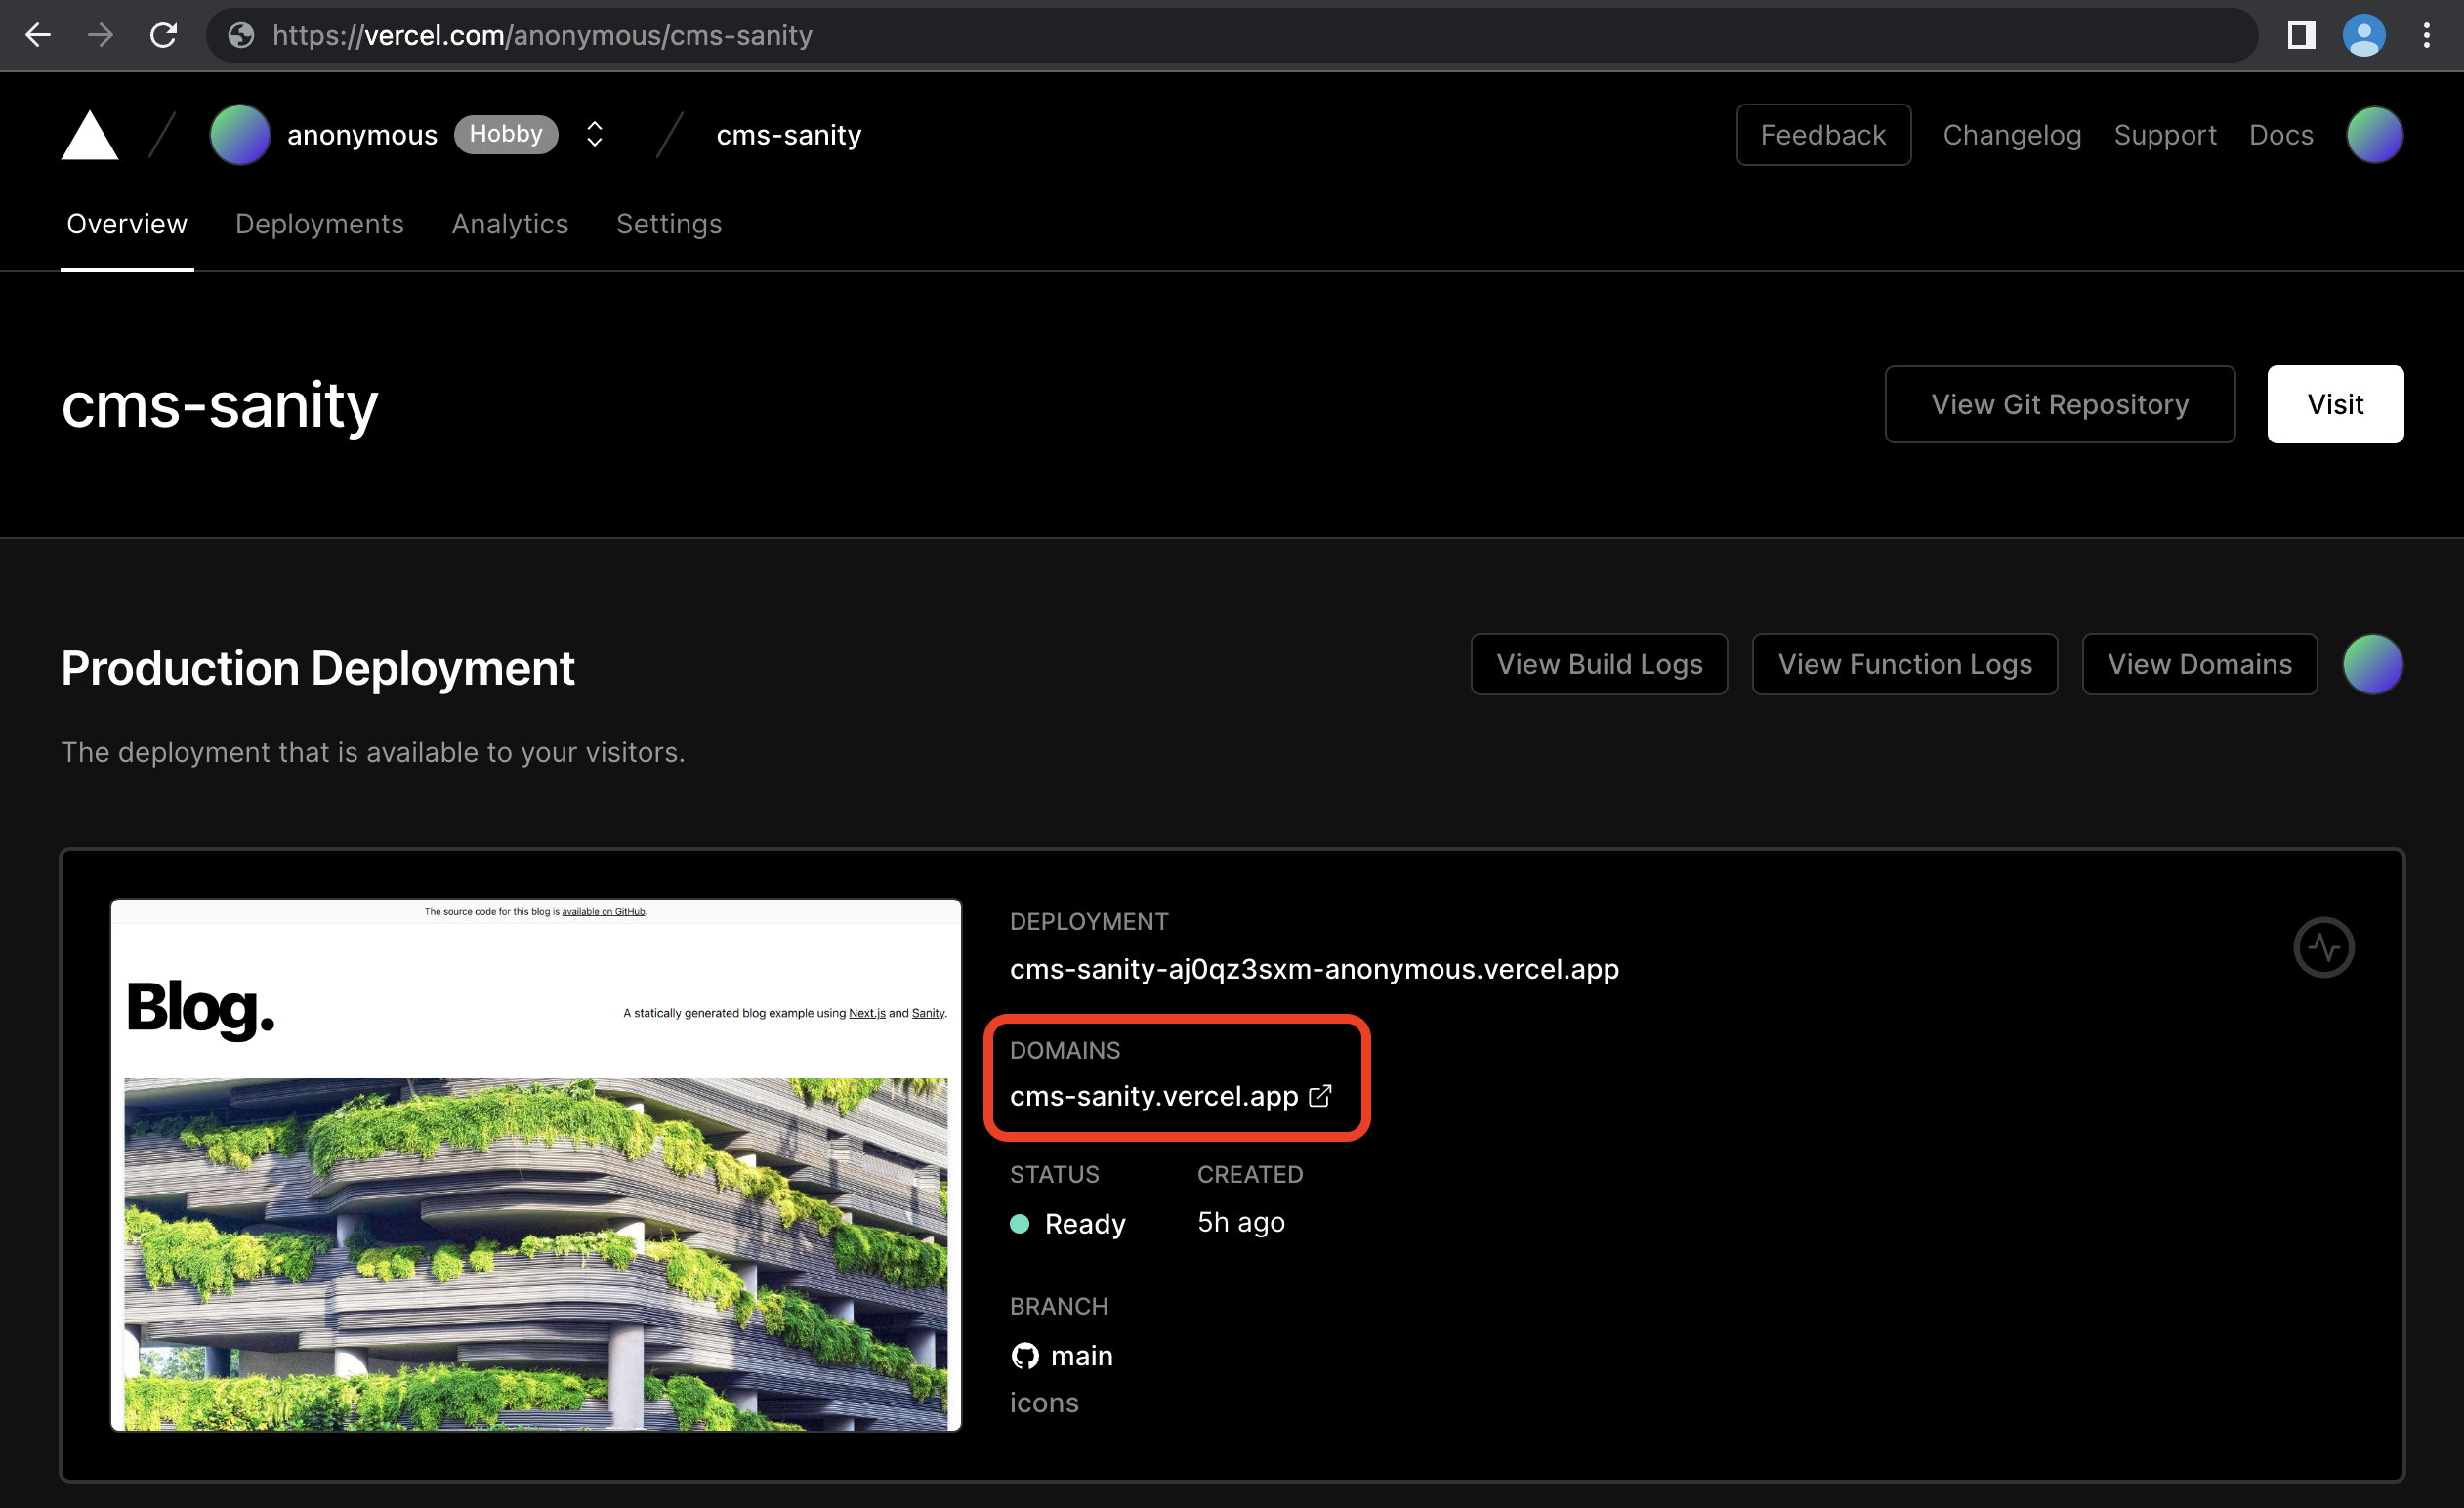Select the Analytics tab
The image size is (2464, 1508).
[511, 224]
